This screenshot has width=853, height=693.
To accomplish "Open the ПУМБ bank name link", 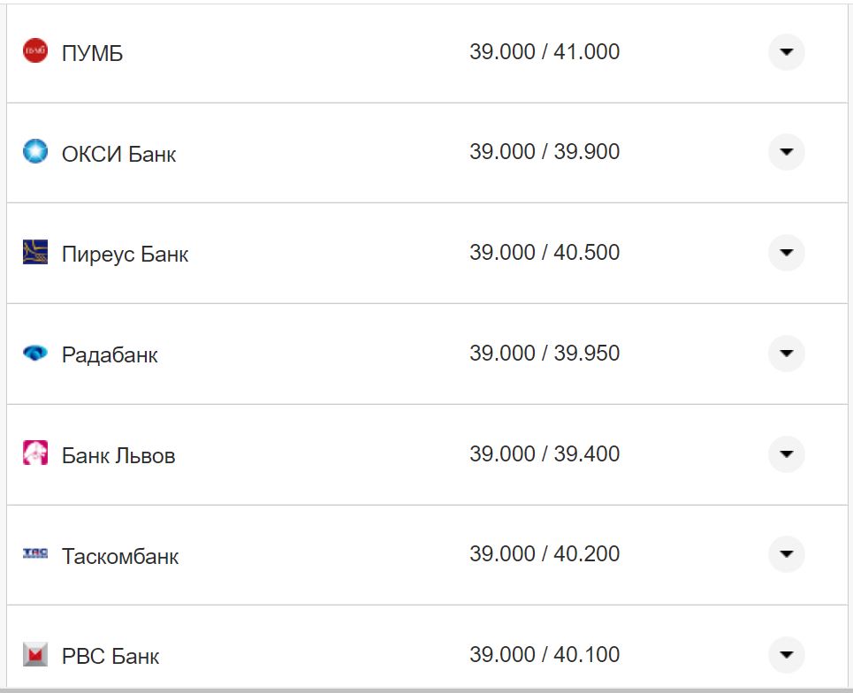I will (92, 54).
